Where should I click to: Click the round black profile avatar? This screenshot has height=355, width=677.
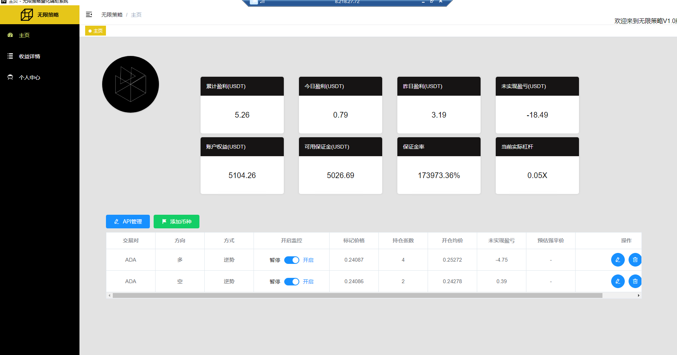131,84
